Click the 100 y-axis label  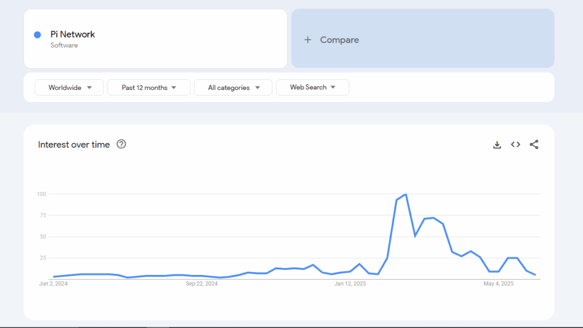tap(41, 194)
